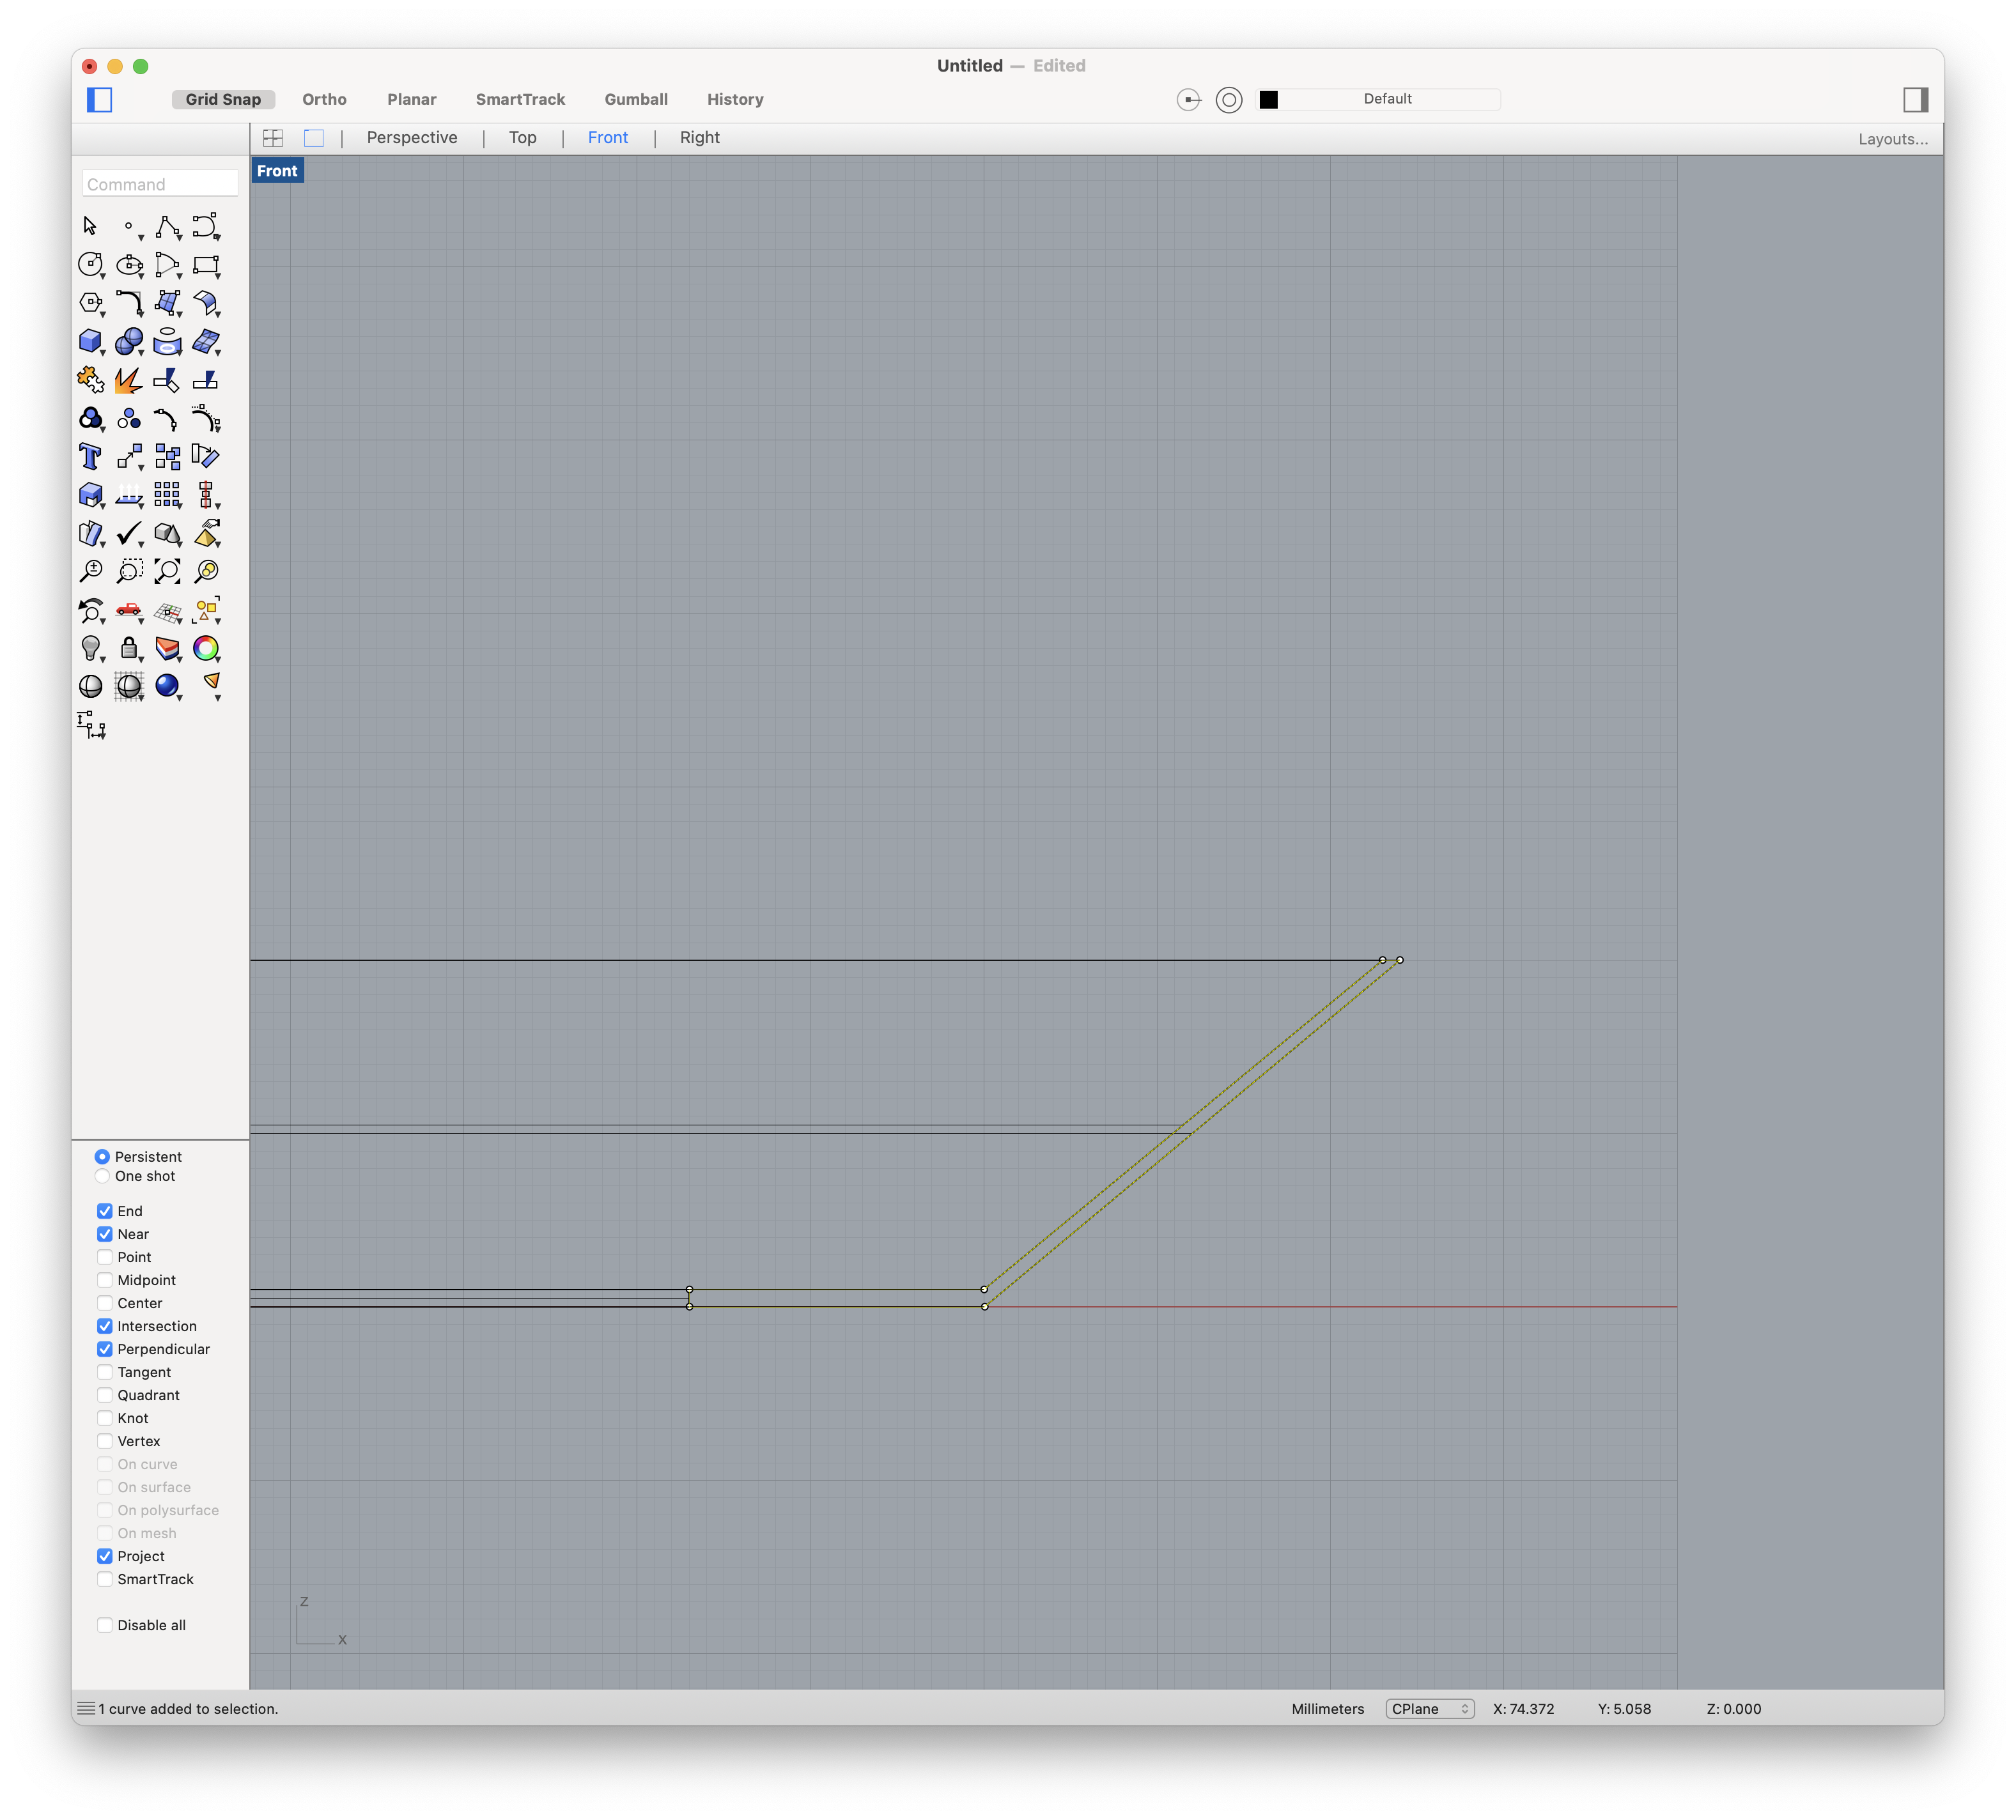The width and height of the screenshot is (2016, 1820).
Task: Open the CPlane coordinate dropdown
Action: coord(1430,1709)
